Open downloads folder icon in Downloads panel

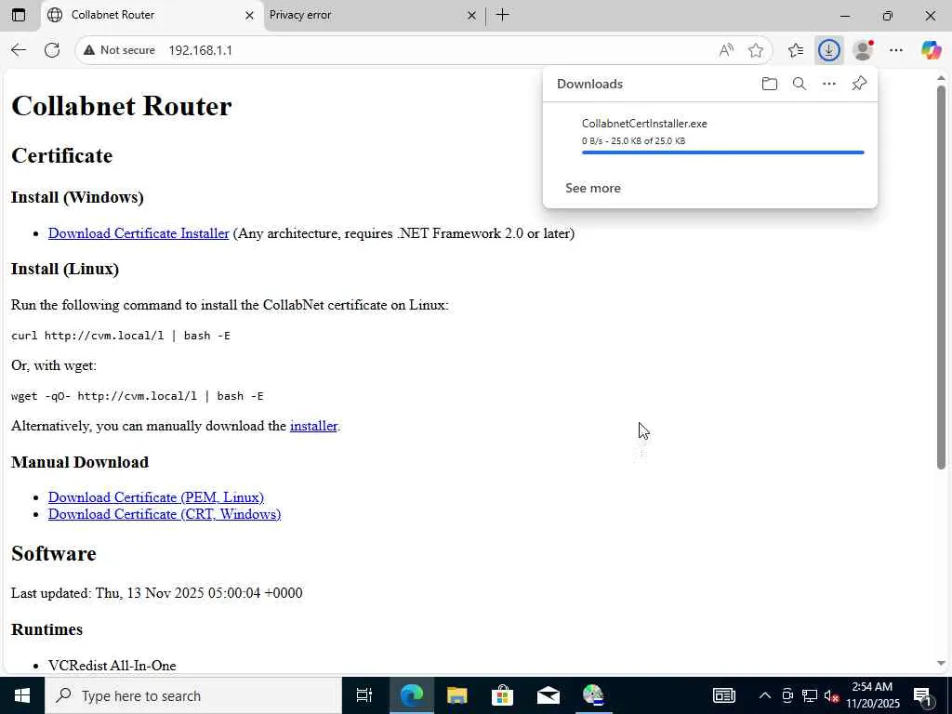[769, 84]
